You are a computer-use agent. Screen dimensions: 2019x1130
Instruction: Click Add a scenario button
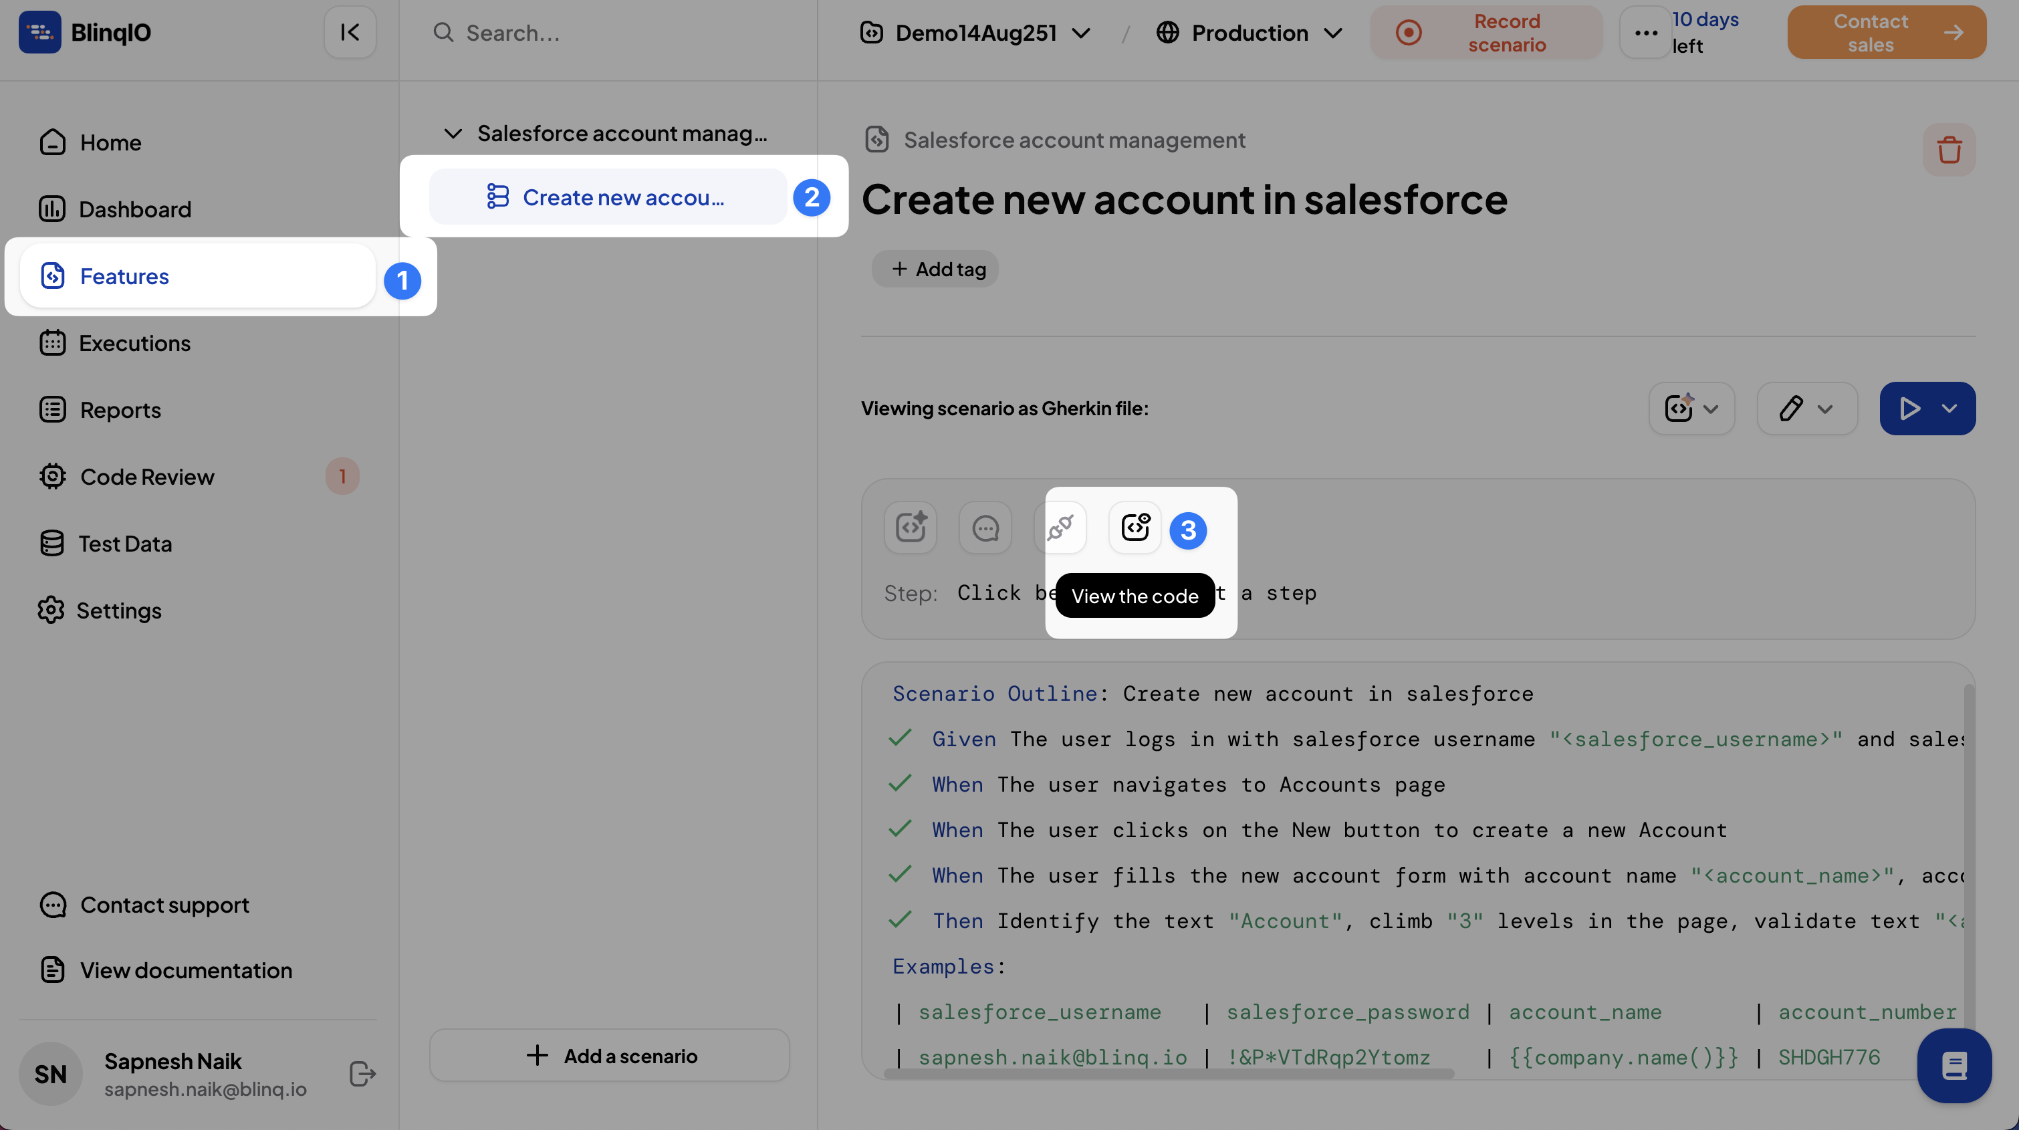[x=610, y=1056]
